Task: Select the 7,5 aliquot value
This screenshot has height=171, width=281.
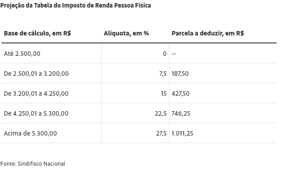Action: (x=163, y=74)
